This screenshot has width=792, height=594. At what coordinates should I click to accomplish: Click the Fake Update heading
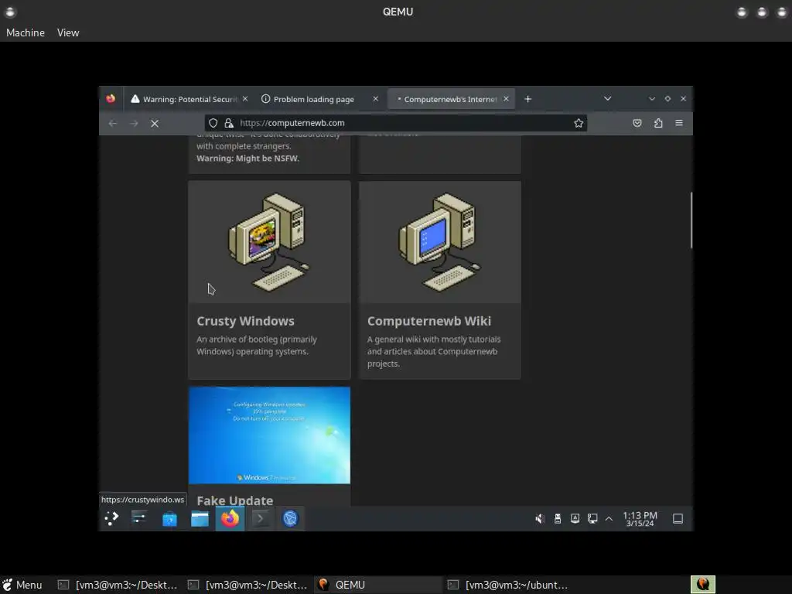pos(235,500)
